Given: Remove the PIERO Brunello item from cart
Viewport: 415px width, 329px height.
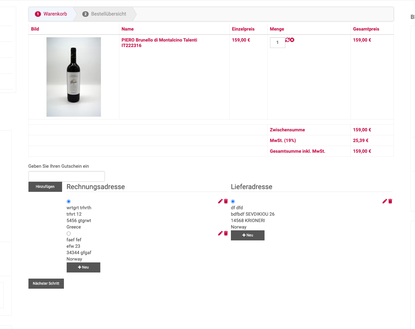Looking at the screenshot, I should pos(292,40).
